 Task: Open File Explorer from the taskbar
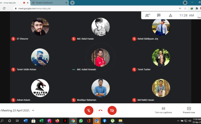click(120, 121)
